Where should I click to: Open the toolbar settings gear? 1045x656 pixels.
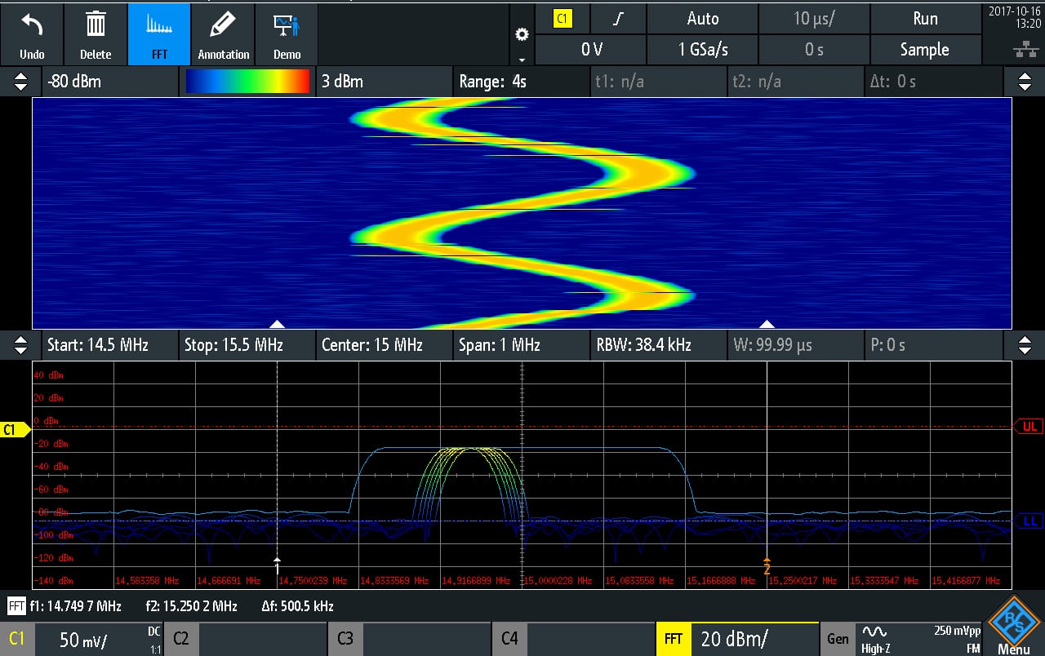(x=522, y=34)
